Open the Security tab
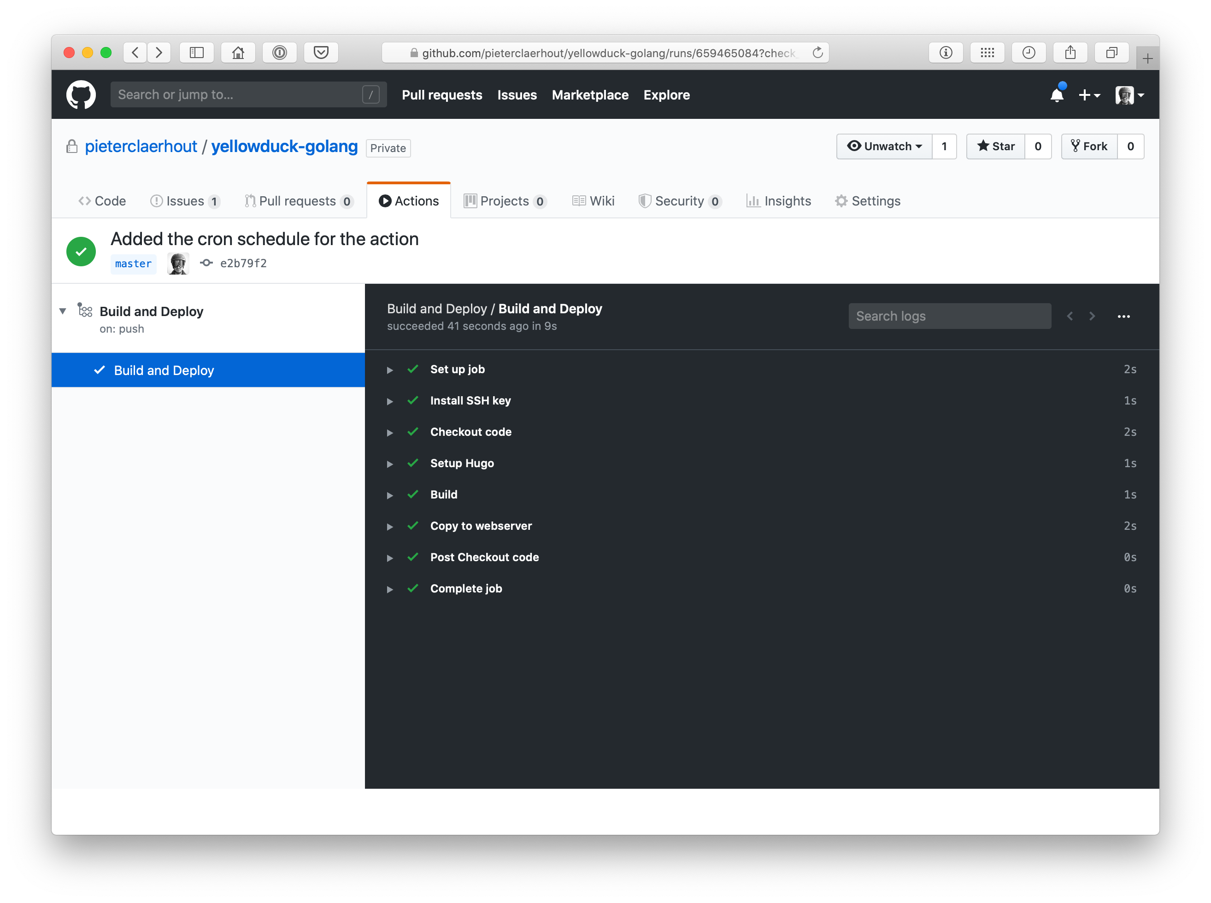This screenshot has width=1211, height=903. [680, 200]
